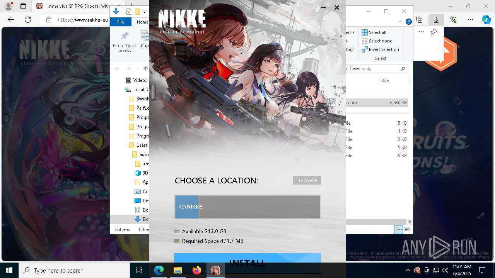
Task: Select the 3D Objects tree item
Action: coord(142,173)
